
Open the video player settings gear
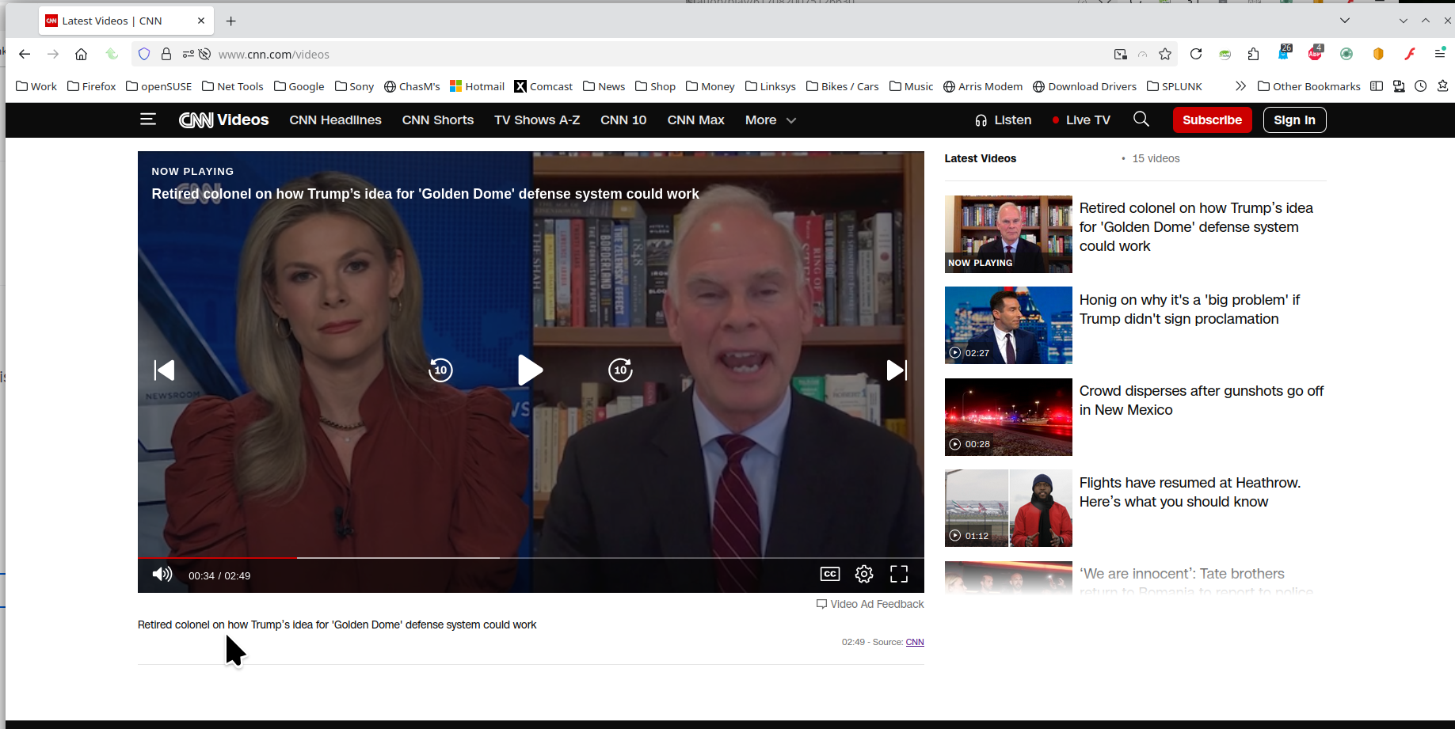(864, 574)
